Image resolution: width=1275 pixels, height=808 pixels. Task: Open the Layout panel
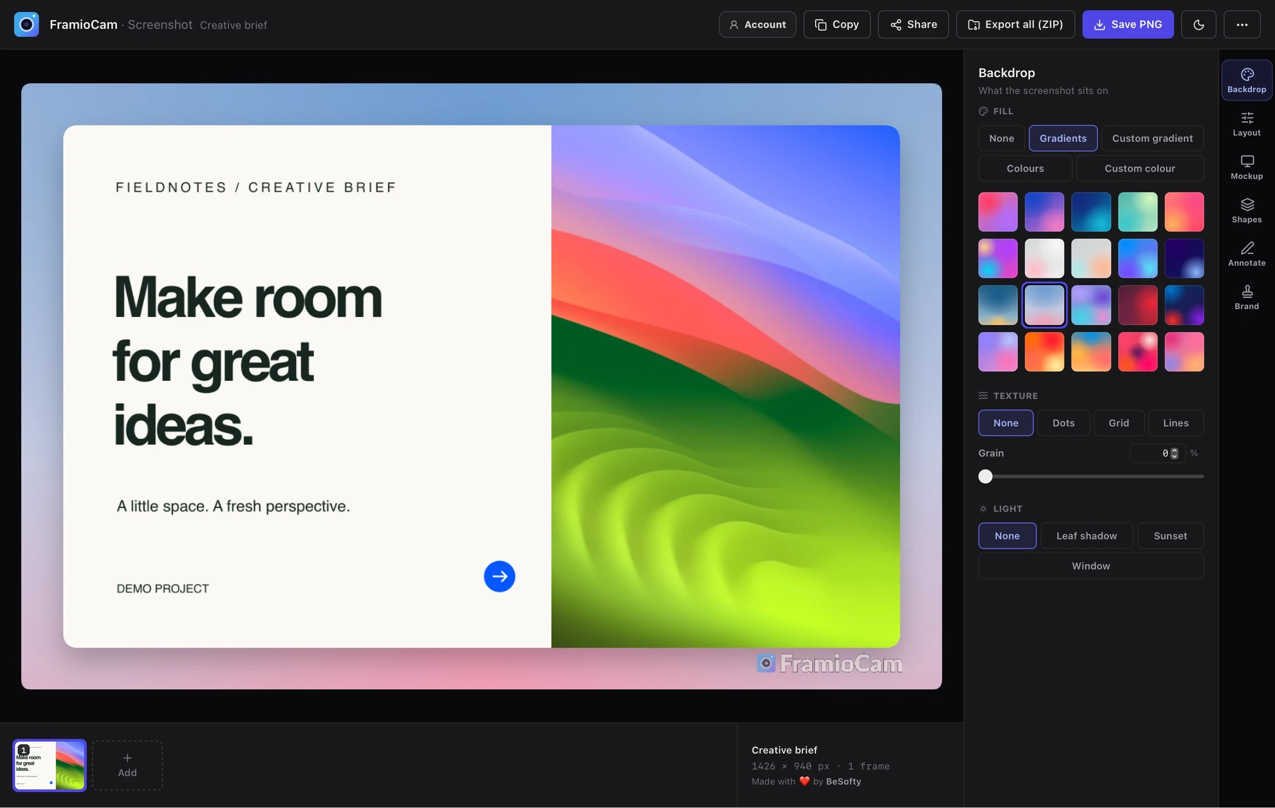click(x=1246, y=124)
